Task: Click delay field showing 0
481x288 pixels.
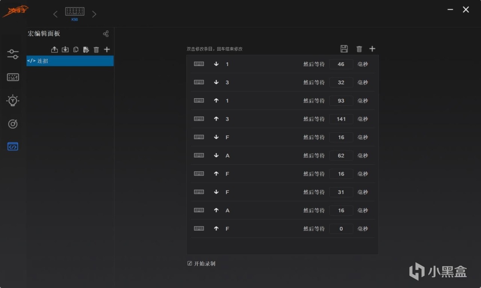Action: pyautogui.click(x=341, y=229)
